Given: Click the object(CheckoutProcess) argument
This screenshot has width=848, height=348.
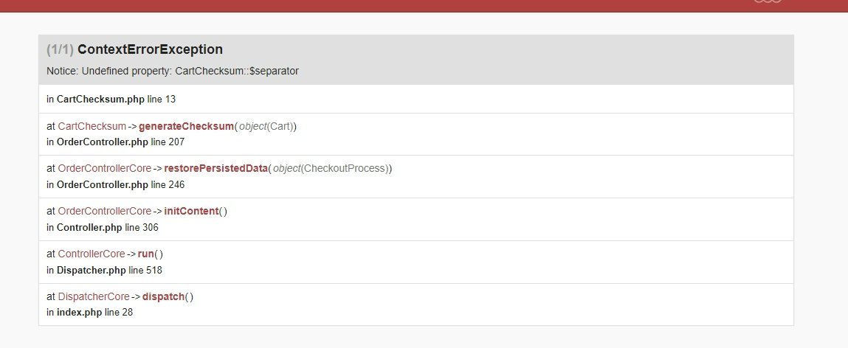Looking at the screenshot, I should [x=331, y=169].
